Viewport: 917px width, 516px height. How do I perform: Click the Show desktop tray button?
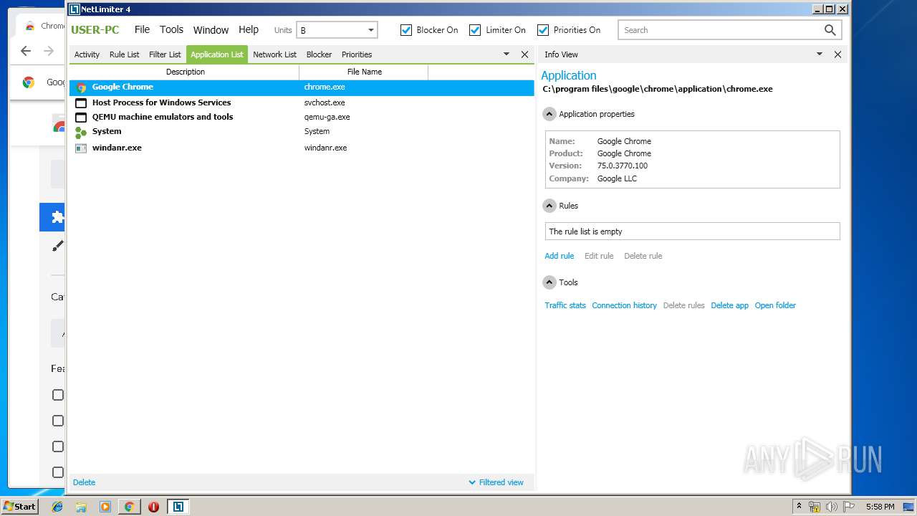point(910,507)
